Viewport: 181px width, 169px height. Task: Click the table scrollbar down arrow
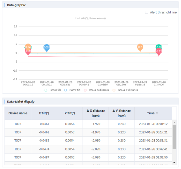(174, 163)
